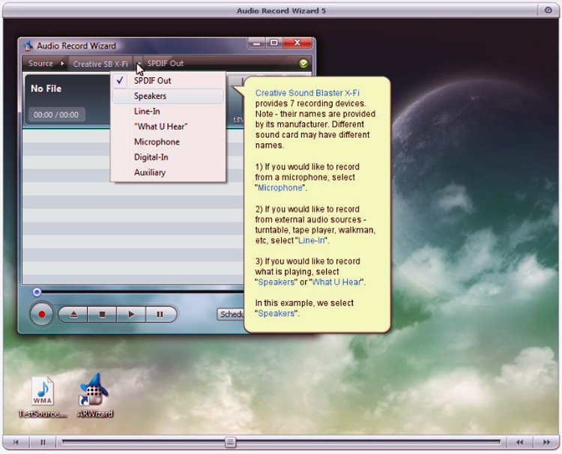Click the stop button in Audio Record Wizard
The width and height of the screenshot is (562, 454).
[x=102, y=314]
